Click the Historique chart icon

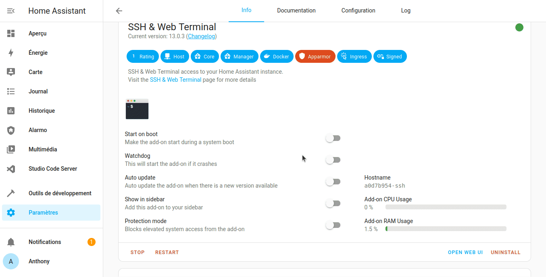click(x=11, y=111)
